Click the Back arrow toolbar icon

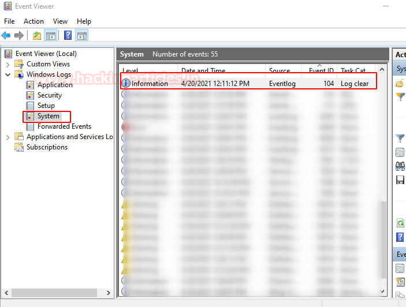[6, 35]
